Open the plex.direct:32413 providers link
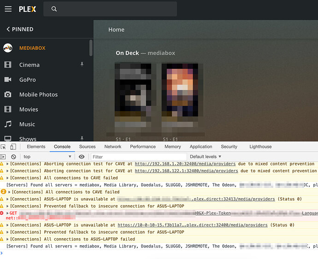The image size is (318, 259). pyautogui.click(x=196, y=199)
